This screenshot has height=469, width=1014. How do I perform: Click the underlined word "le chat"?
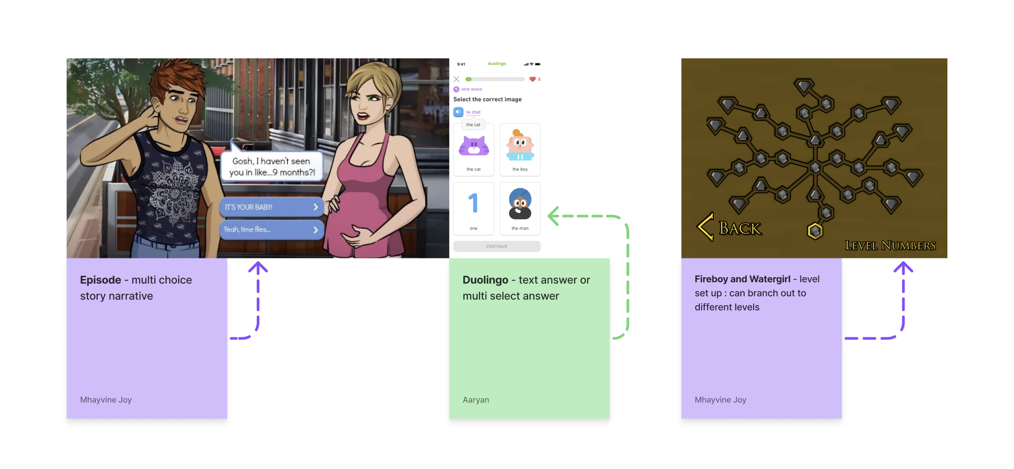[x=473, y=112]
